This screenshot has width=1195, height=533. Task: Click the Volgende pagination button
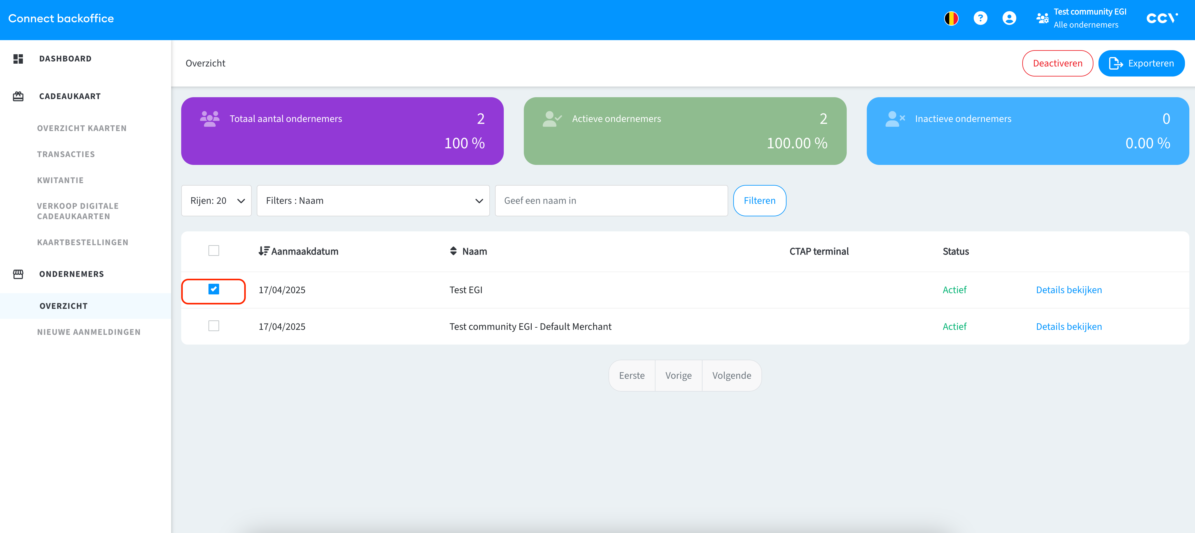[x=731, y=375]
